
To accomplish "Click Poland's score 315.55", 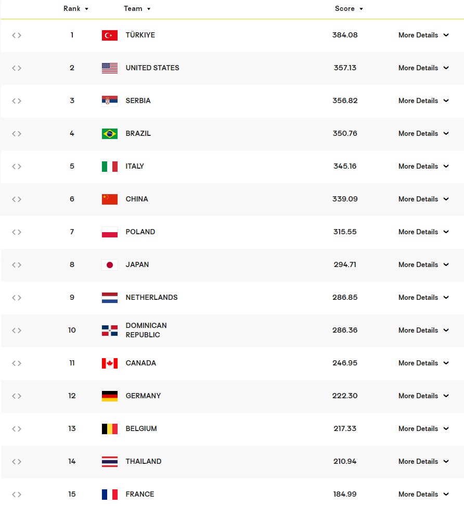I will [x=345, y=232].
